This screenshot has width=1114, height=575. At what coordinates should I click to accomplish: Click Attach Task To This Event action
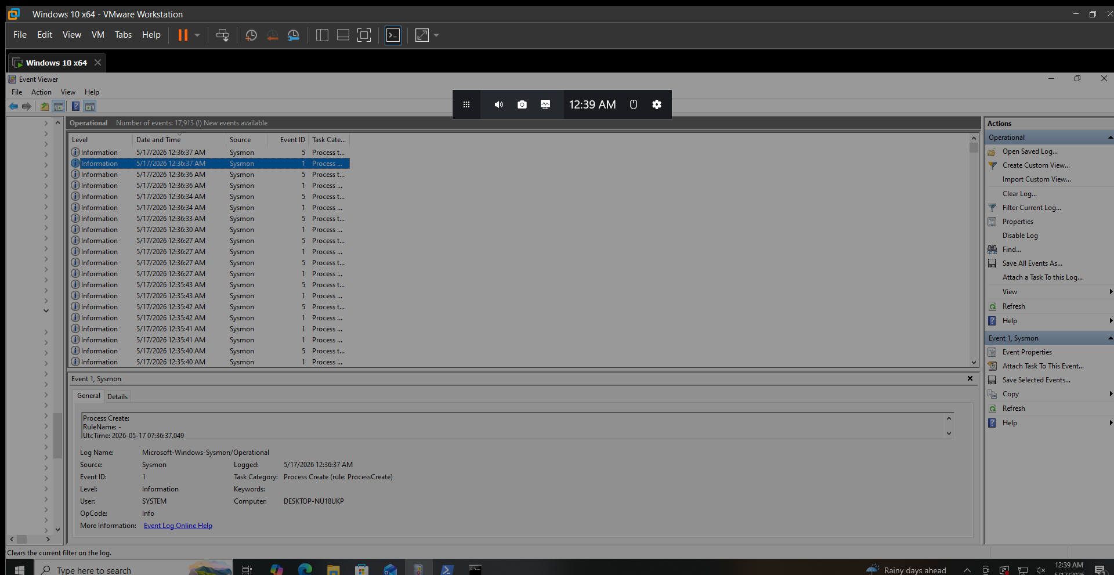click(x=1043, y=366)
